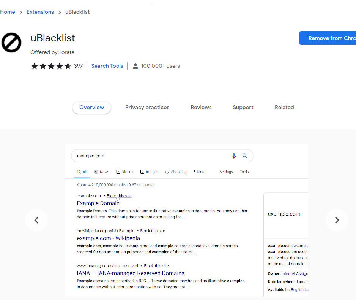Click the 397 ratings count
This screenshot has width=356, height=300.
coord(78,66)
